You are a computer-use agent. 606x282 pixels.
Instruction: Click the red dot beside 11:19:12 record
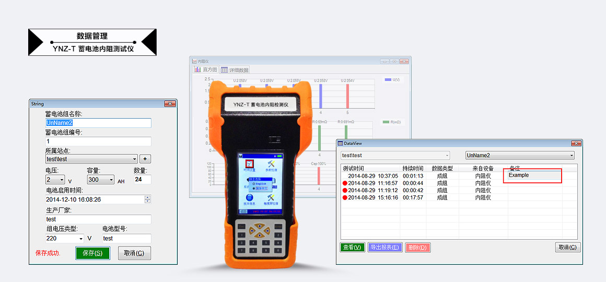(x=345, y=191)
